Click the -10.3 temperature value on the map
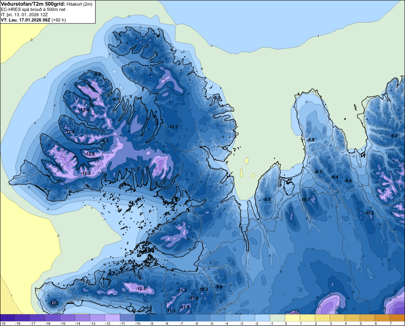Image resolution: width=405 pixels, height=326 pixels. (173, 127)
